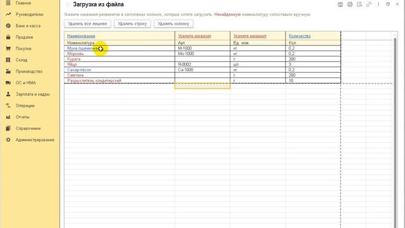Select the Номенклатура header cell
405x228 pixels.
pyautogui.click(x=120, y=43)
